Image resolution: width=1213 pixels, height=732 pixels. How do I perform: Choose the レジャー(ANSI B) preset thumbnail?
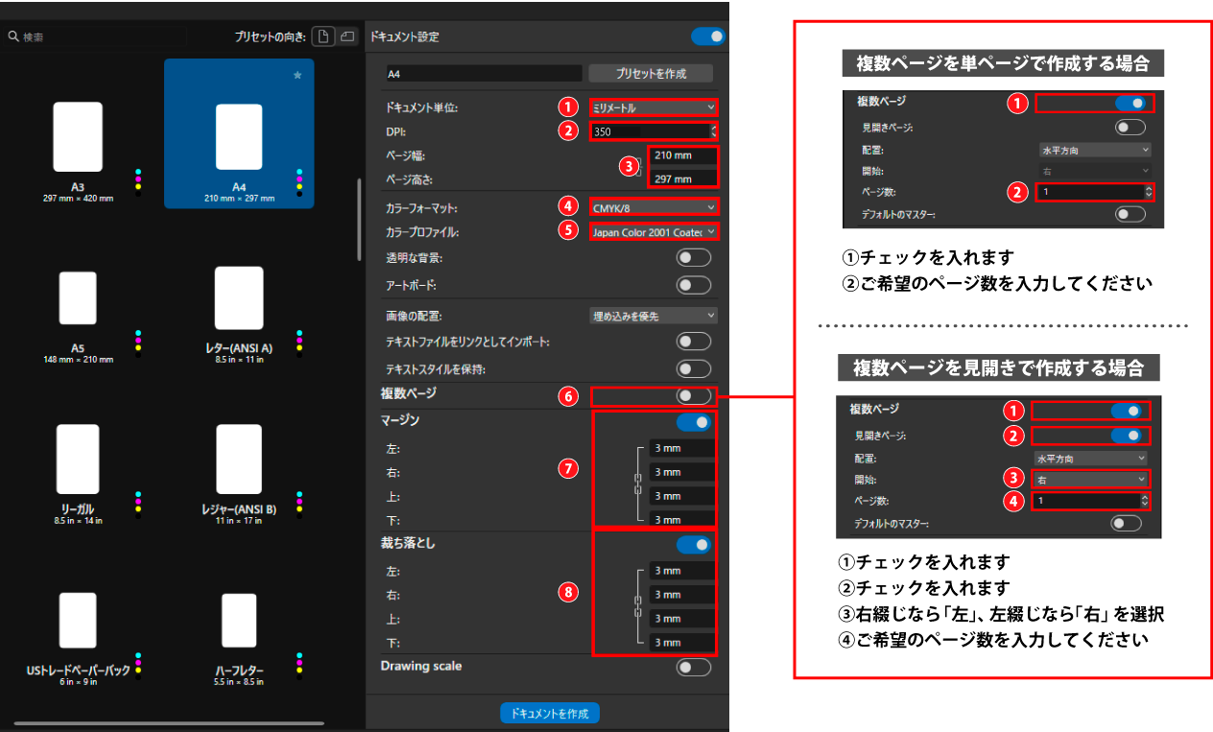click(x=239, y=460)
